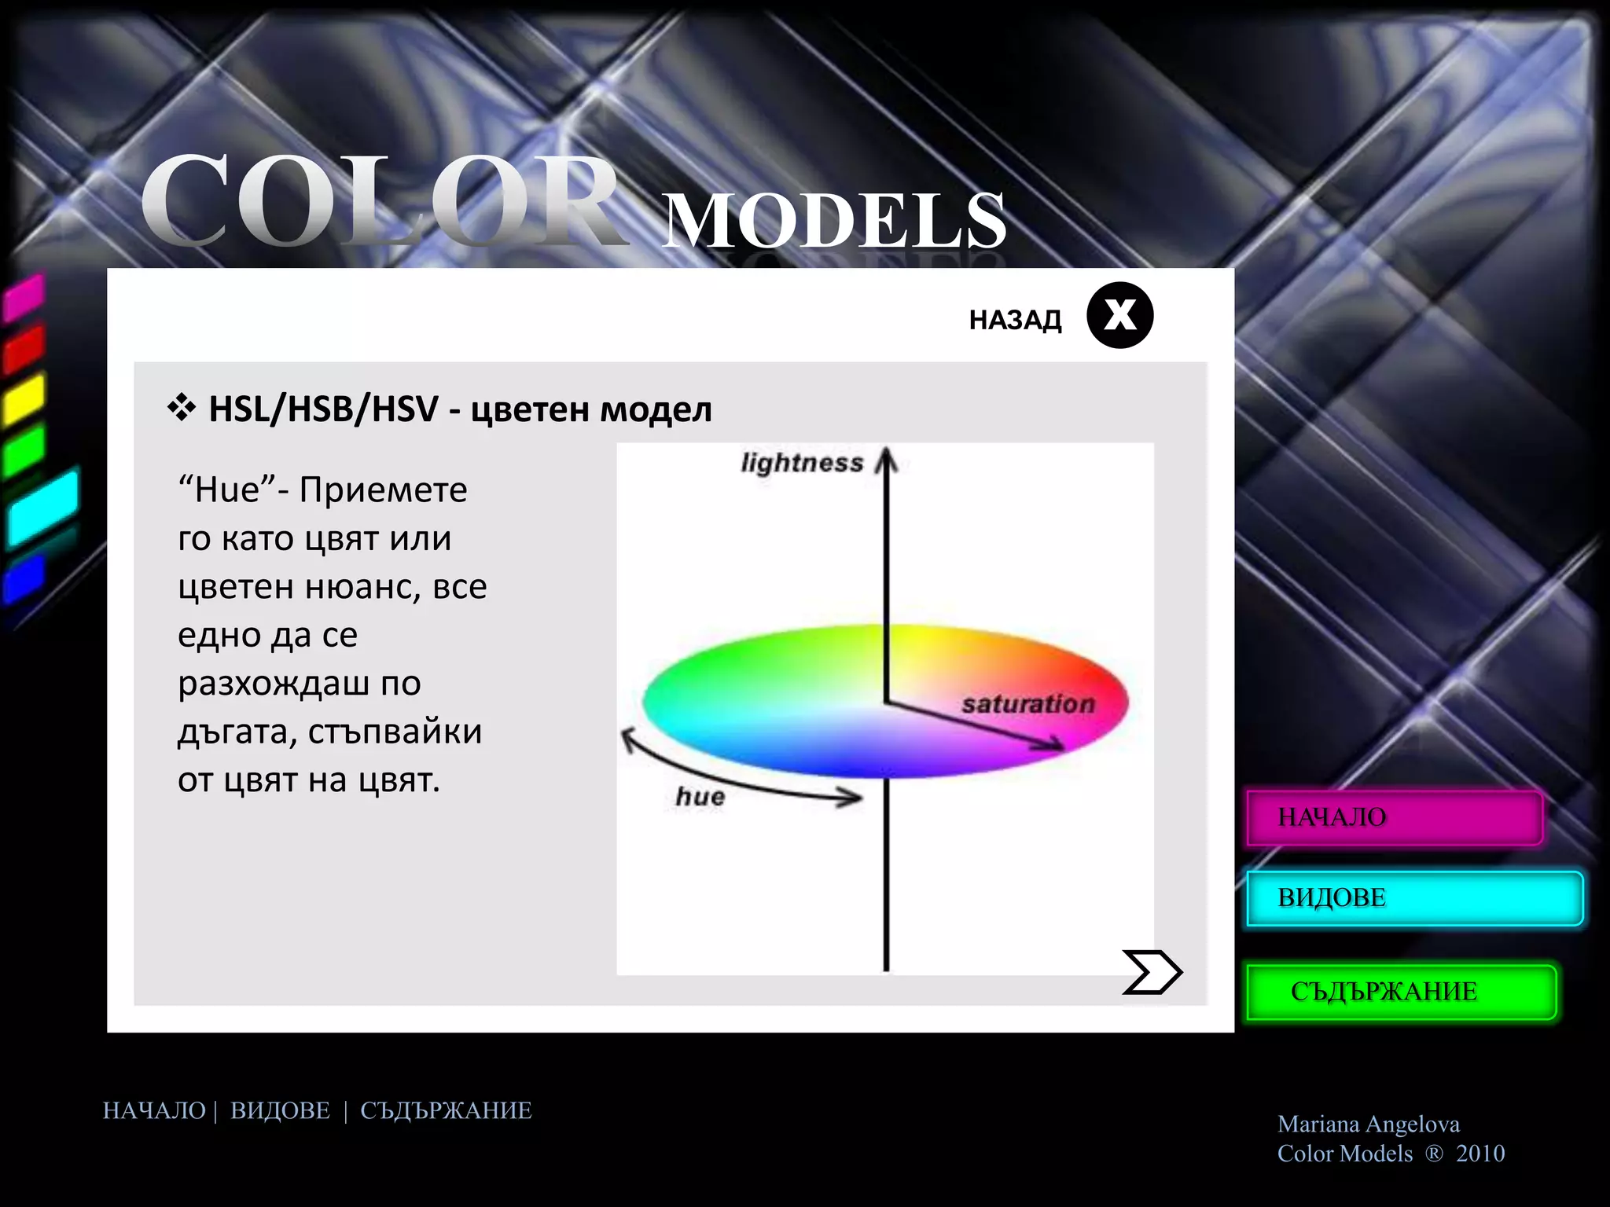Open the СЪДЪРЖАНИЕ link in footer

[x=446, y=1110]
